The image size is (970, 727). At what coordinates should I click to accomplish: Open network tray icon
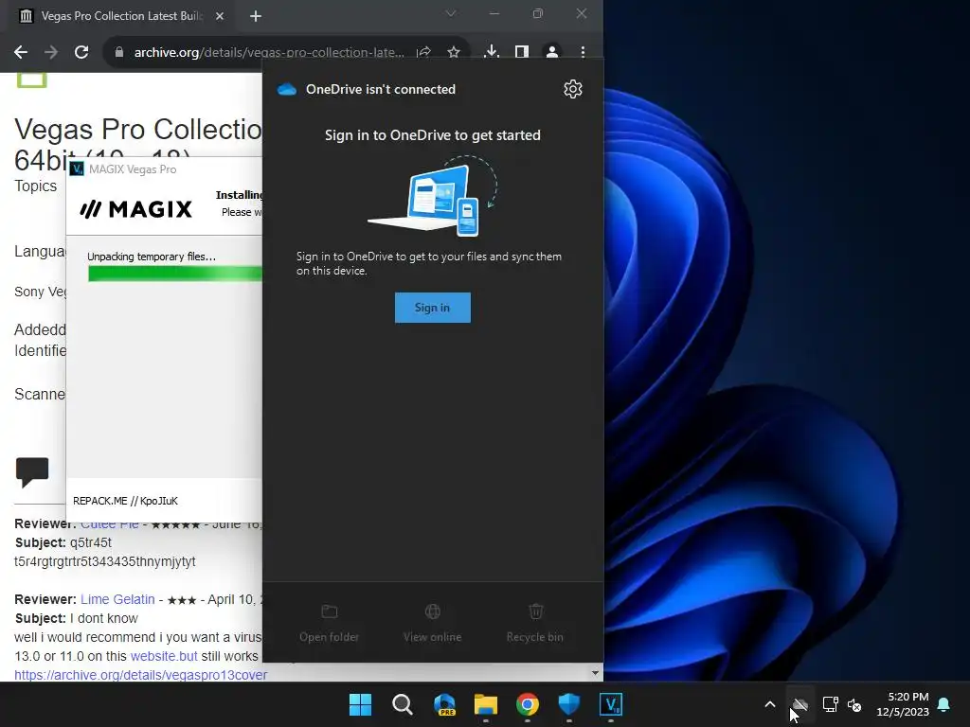coord(830,704)
